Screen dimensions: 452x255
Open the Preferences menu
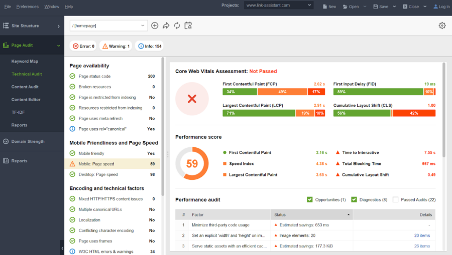(x=28, y=7)
